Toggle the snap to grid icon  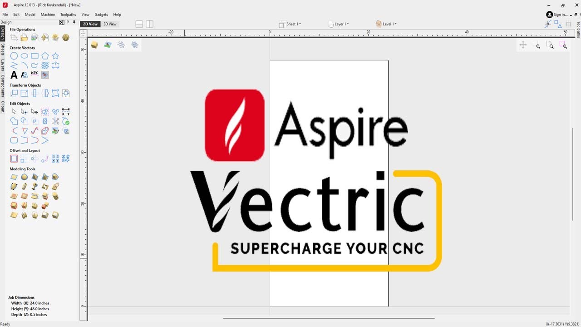568,24
